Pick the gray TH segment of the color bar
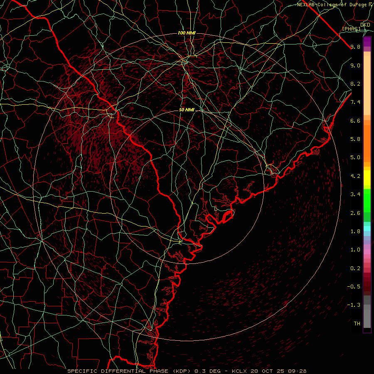 367,318
